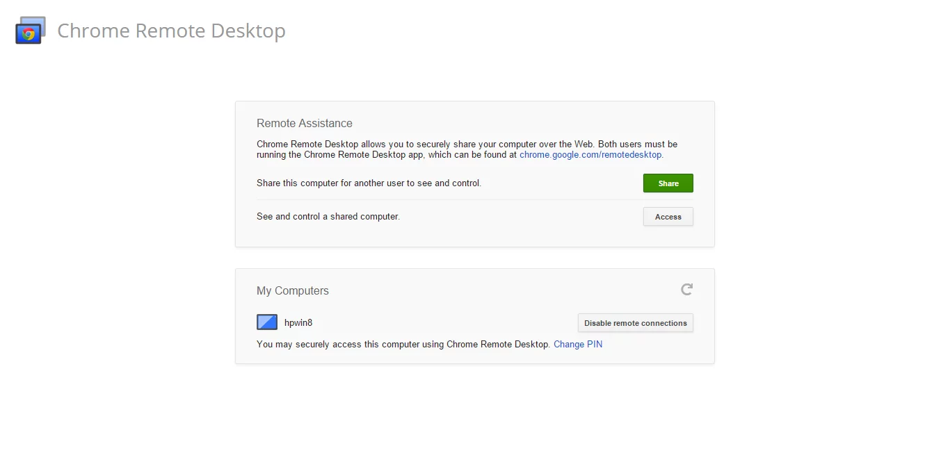This screenshot has height=453, width=950.
Task: Click the Chrome Remote Desktop title text
Action: pyautogui.click(x=171, y=31)
